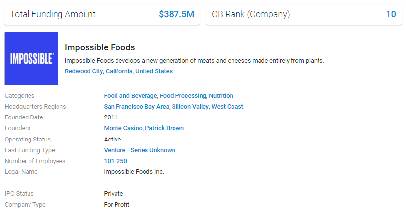Open the Redwood City location link
Image resolution: width=406 pixels, height=211 pixels.
coord(84,71)
